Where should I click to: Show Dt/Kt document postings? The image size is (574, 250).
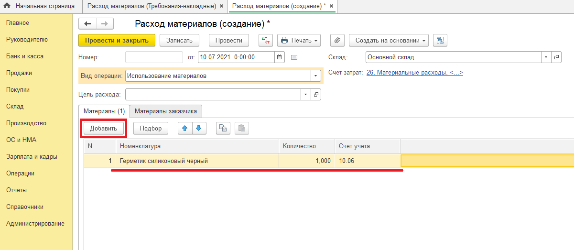265,41
